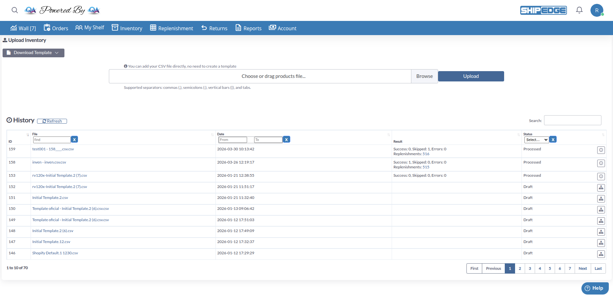Open the Inventory menu
This screenshot has height=300, width=613.
pos(127,28)
